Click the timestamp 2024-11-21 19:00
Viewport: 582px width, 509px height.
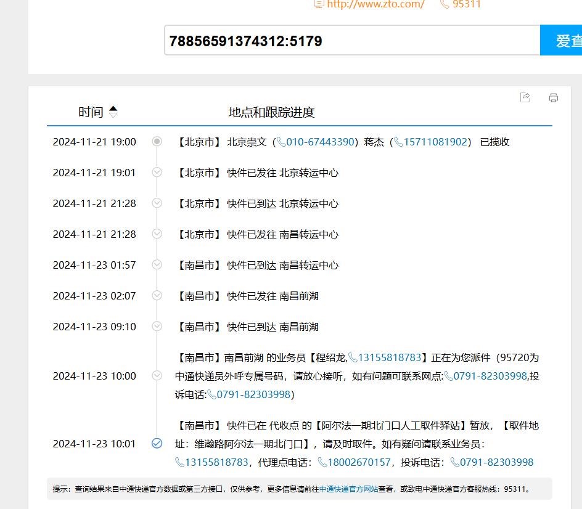click(x=94, y=142)
